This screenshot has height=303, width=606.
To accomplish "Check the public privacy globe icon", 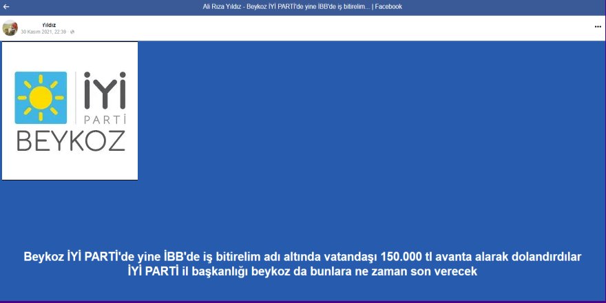I will coord(72,32).
